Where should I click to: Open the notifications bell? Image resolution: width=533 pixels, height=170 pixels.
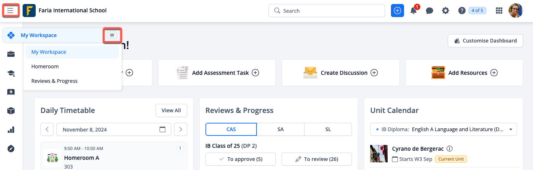point(414,11)
